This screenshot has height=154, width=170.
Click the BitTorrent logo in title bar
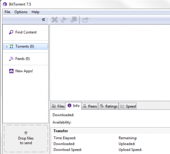tap(5, 4)
